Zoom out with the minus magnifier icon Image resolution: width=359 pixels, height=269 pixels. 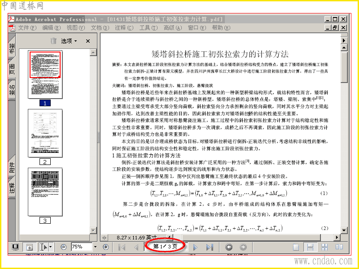click(x=64, y=247)
